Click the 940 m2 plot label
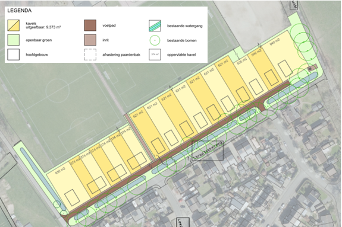 pos(275,41)
